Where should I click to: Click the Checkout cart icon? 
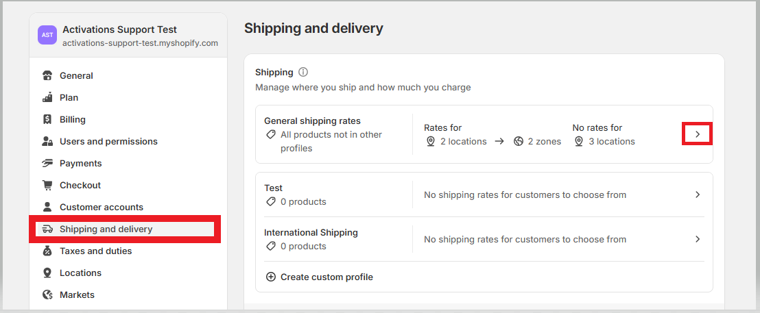coord(47,186)
